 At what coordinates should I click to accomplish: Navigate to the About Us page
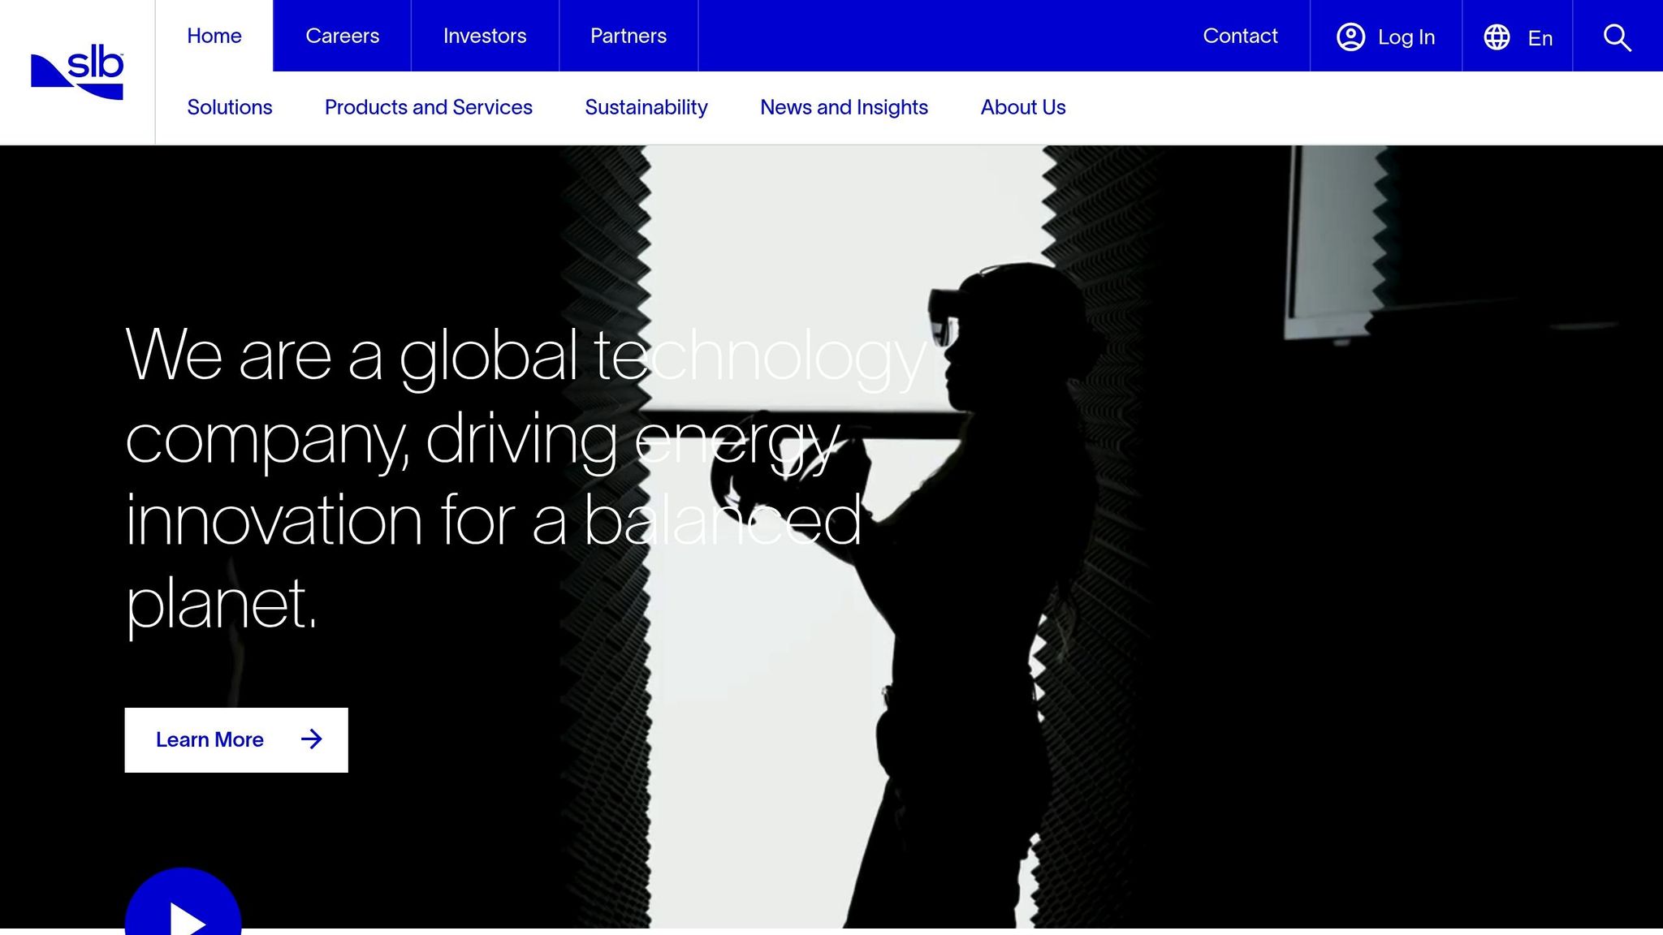coord(1023,107)
